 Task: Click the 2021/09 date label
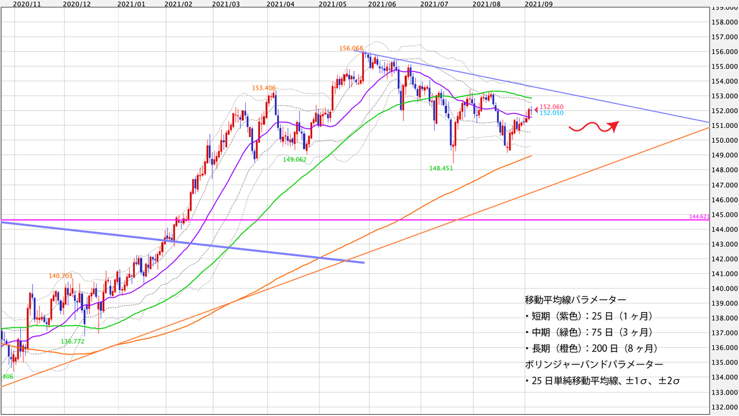(x=538, y=4)
